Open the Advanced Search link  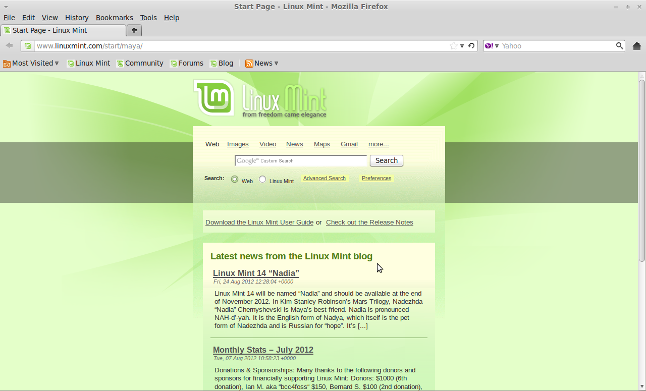pos(325,178)
